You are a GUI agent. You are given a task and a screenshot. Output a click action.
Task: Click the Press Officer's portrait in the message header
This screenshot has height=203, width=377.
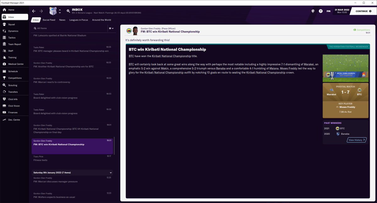click(135, 31)
